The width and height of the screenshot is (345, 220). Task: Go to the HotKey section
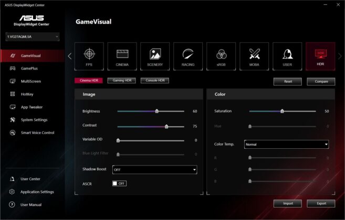pyautogui.click(x=33, y=94)
